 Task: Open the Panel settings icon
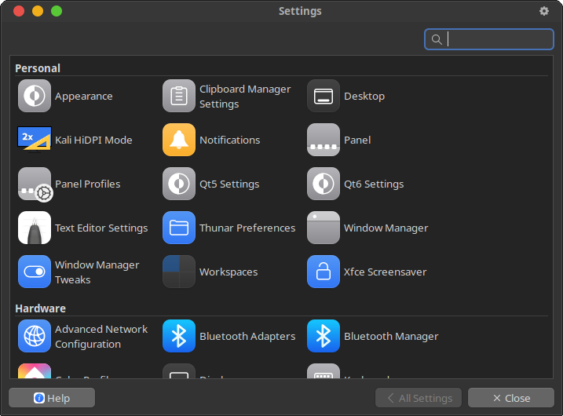coord(324,140)
